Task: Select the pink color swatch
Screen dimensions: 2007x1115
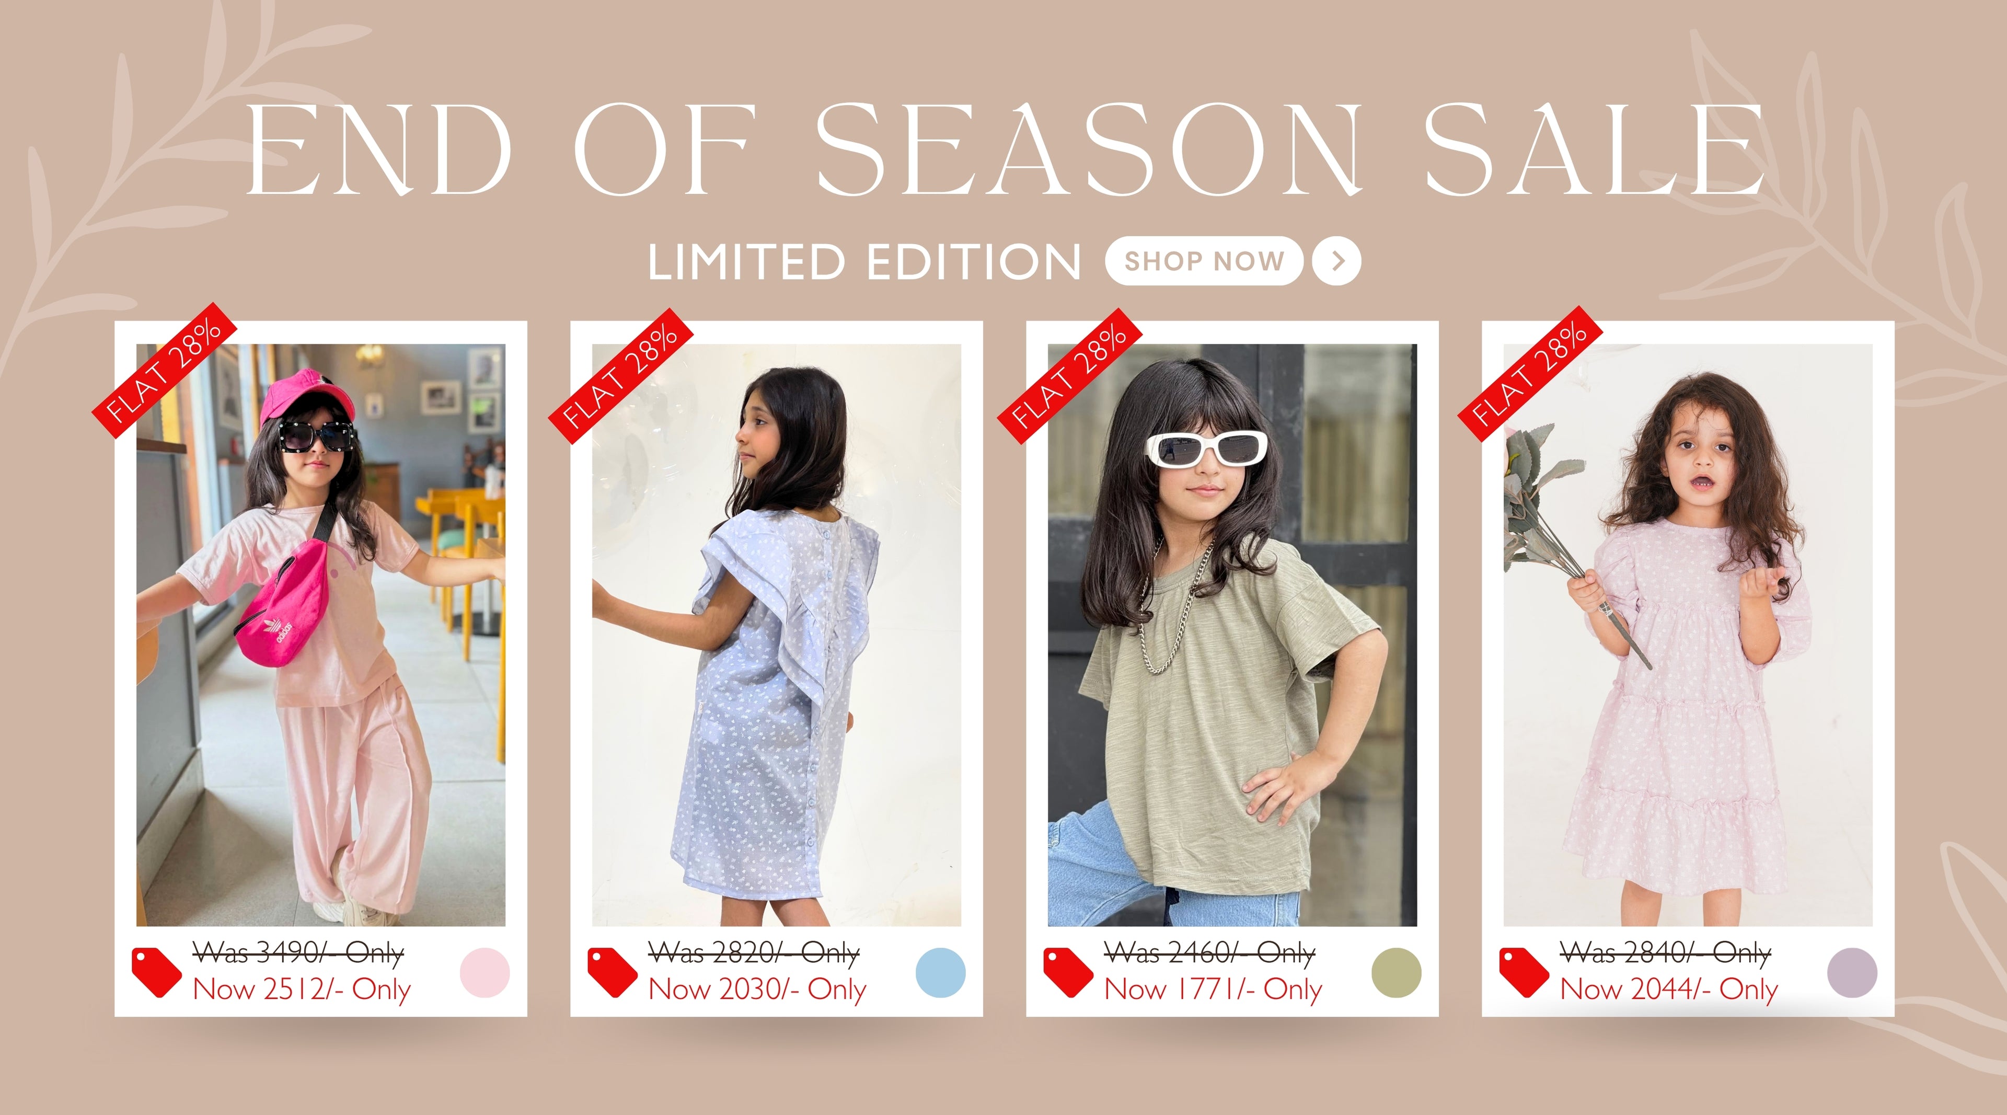Action: pyautogui.click(x=485, y=972)
